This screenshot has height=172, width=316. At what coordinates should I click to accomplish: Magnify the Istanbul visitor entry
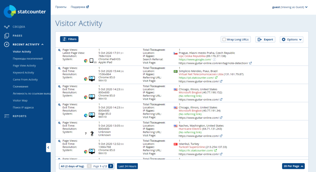[59, 141]
